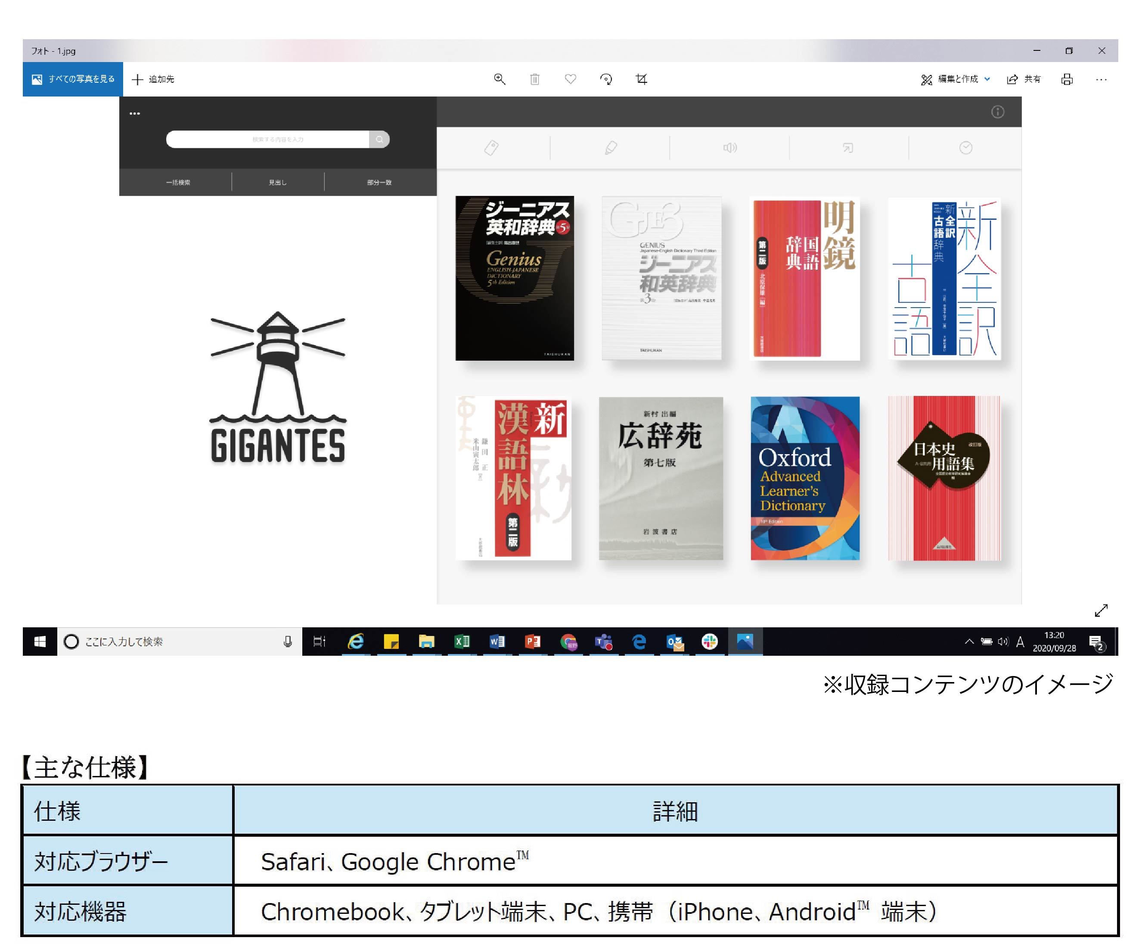The width and height of the screenshot is (1142, 944).
Task: Click the dictionary search input field
Action: click(x=267, y=139)
